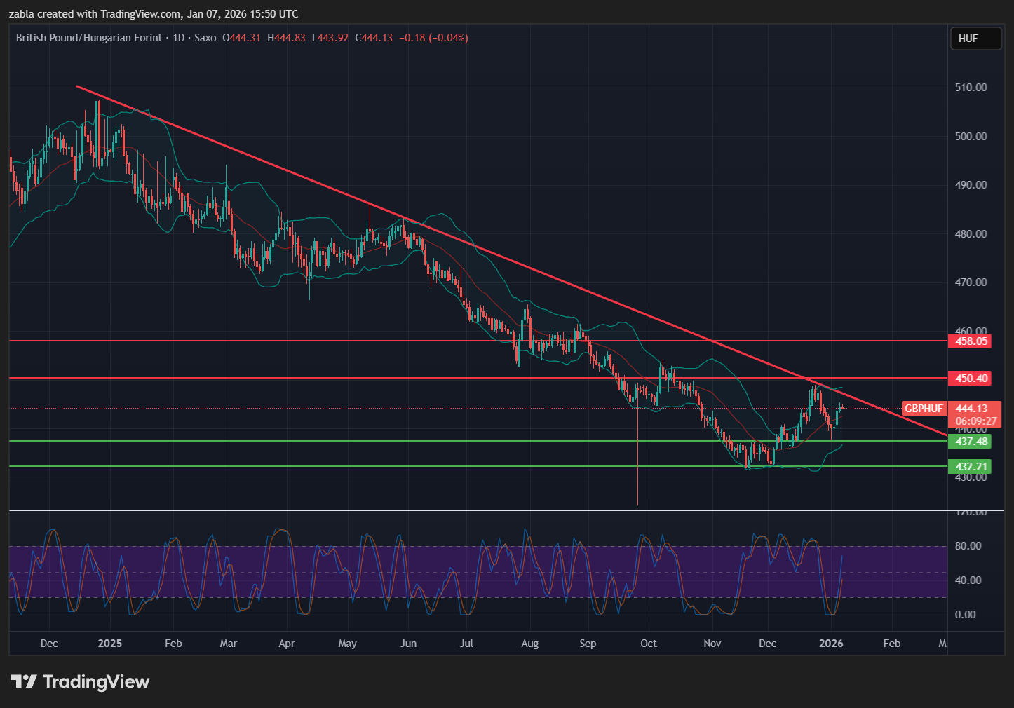Click the 2026 marker on time axis
This screenshot has height=708, width=1014.
pos(831,644)
